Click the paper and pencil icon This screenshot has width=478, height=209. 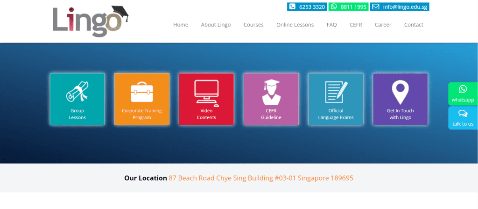click(337, 92)
